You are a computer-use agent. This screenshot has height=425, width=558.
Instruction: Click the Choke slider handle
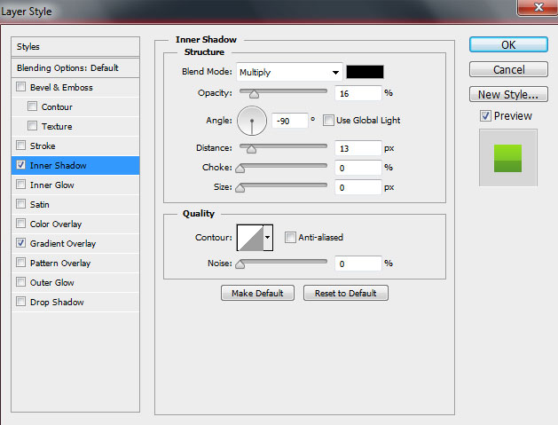pyautogui.click(x=240, y=169)
